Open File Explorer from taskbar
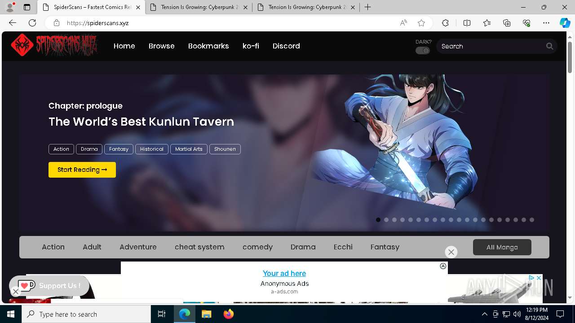This screenshot has height=323, width=575. [x=206, y=314]
